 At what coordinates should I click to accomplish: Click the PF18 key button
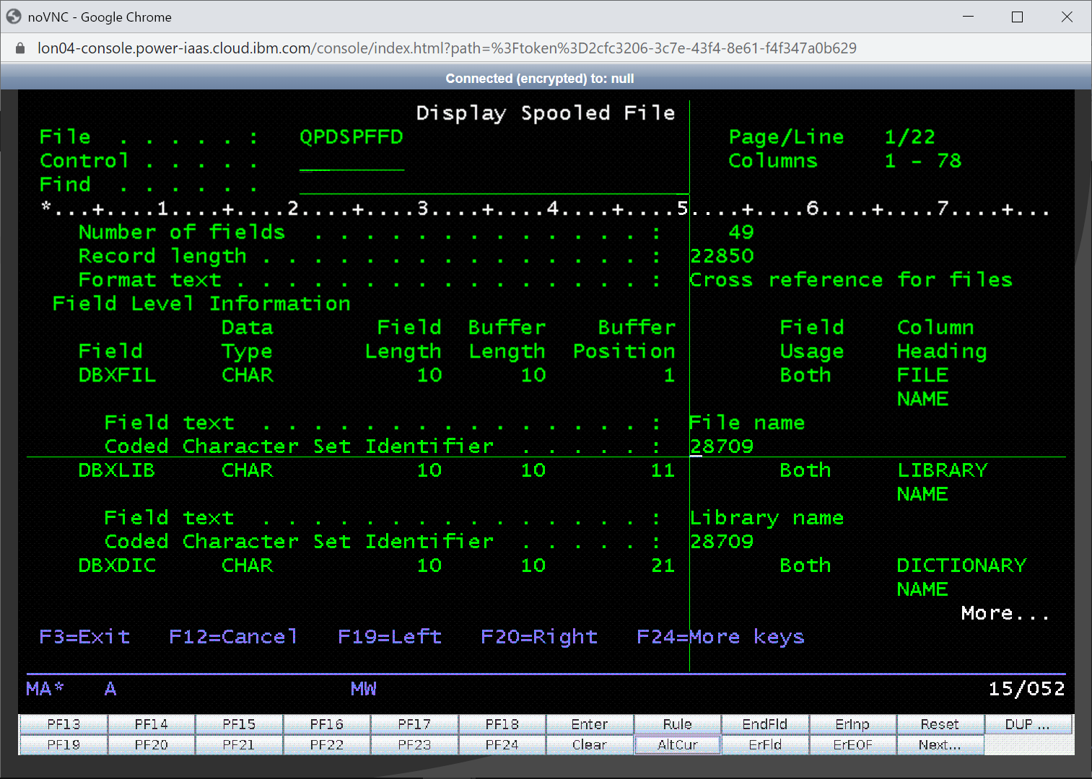502,724
